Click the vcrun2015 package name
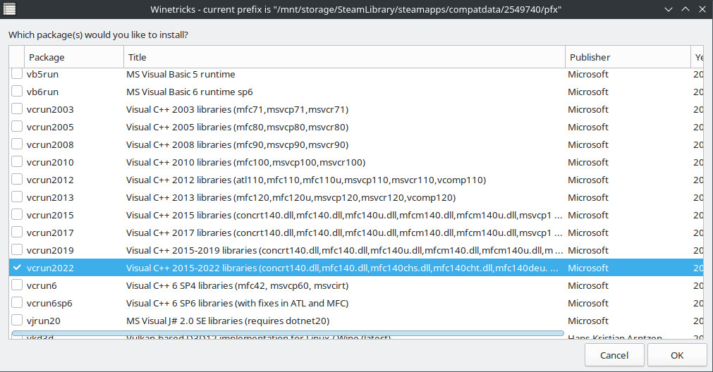 tap(50, 216)
